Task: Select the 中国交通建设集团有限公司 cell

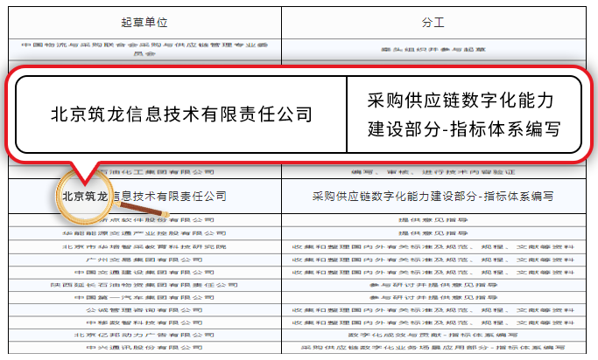Action: point(144,272)
